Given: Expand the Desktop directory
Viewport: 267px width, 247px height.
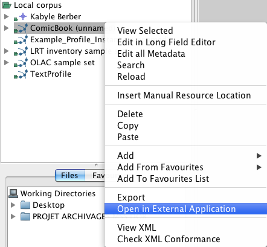Looking at the screenshot, I should 13,205.
